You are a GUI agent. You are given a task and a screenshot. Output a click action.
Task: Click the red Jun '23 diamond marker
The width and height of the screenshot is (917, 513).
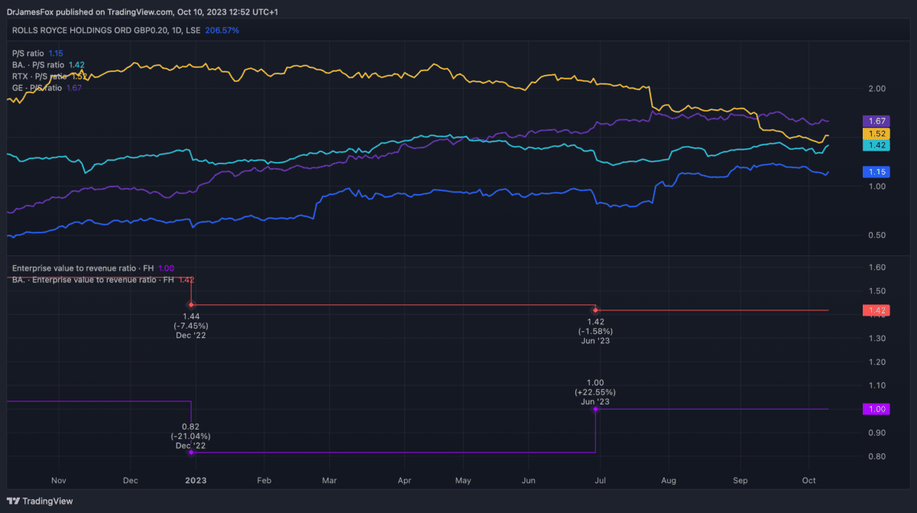tap(595, 310)
